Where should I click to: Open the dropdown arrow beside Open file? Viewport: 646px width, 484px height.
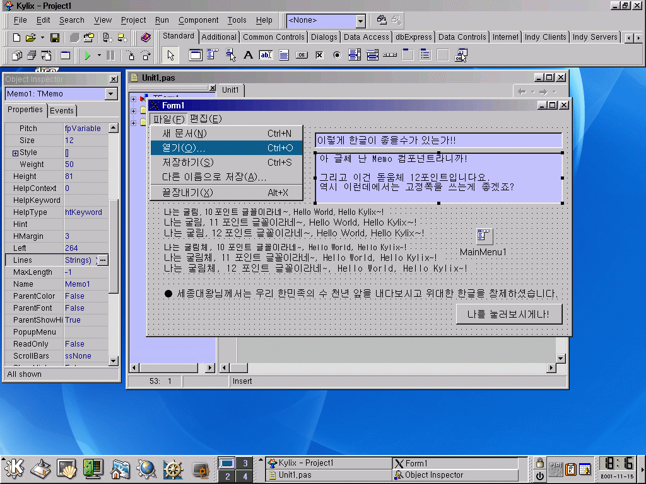tap(42, 38)
